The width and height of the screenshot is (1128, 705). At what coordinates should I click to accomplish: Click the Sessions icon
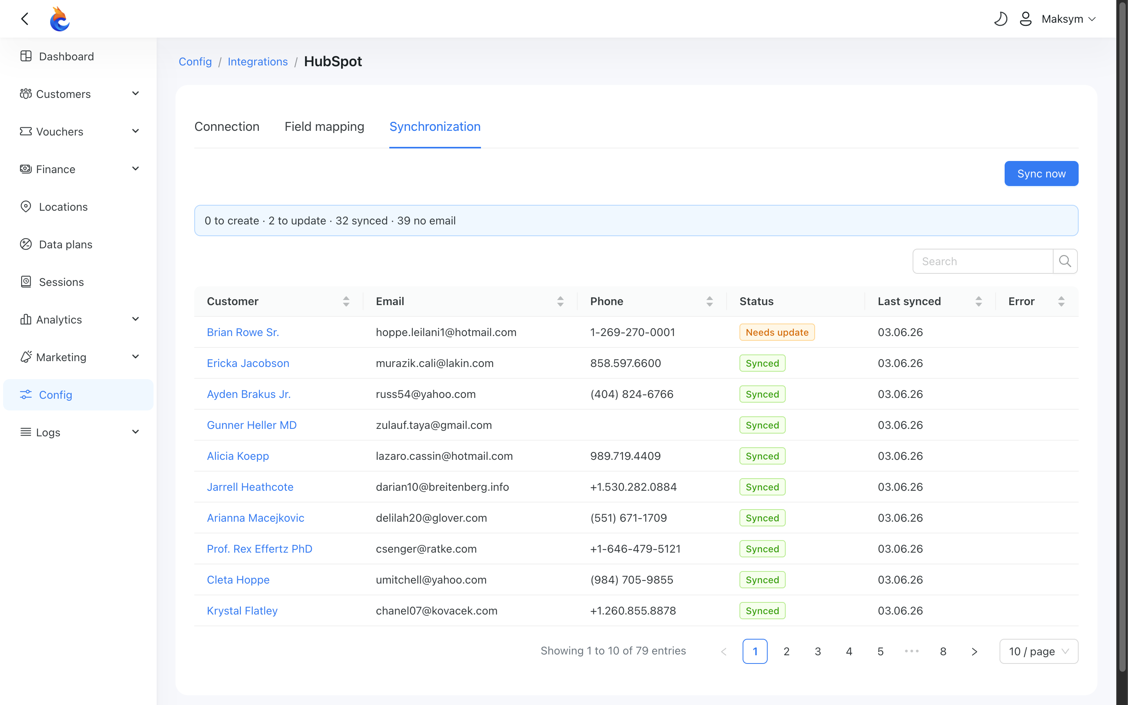point(25,282)
